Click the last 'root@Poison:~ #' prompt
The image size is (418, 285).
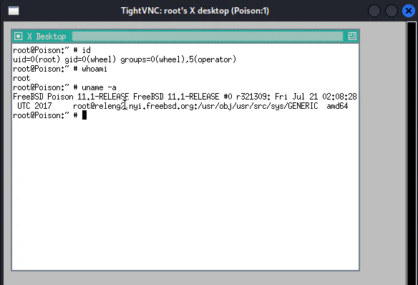[x=45, y=115]
